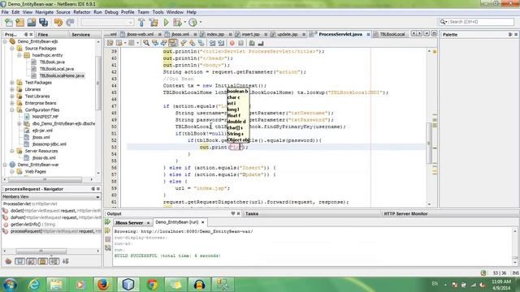This screenshot has width=520, height=292.
Task: Click the Clean and Build Project icon
Action: [154, 22]
